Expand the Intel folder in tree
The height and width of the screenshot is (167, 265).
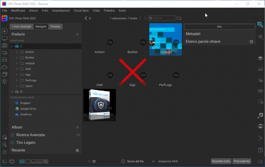tap(17, 69)
